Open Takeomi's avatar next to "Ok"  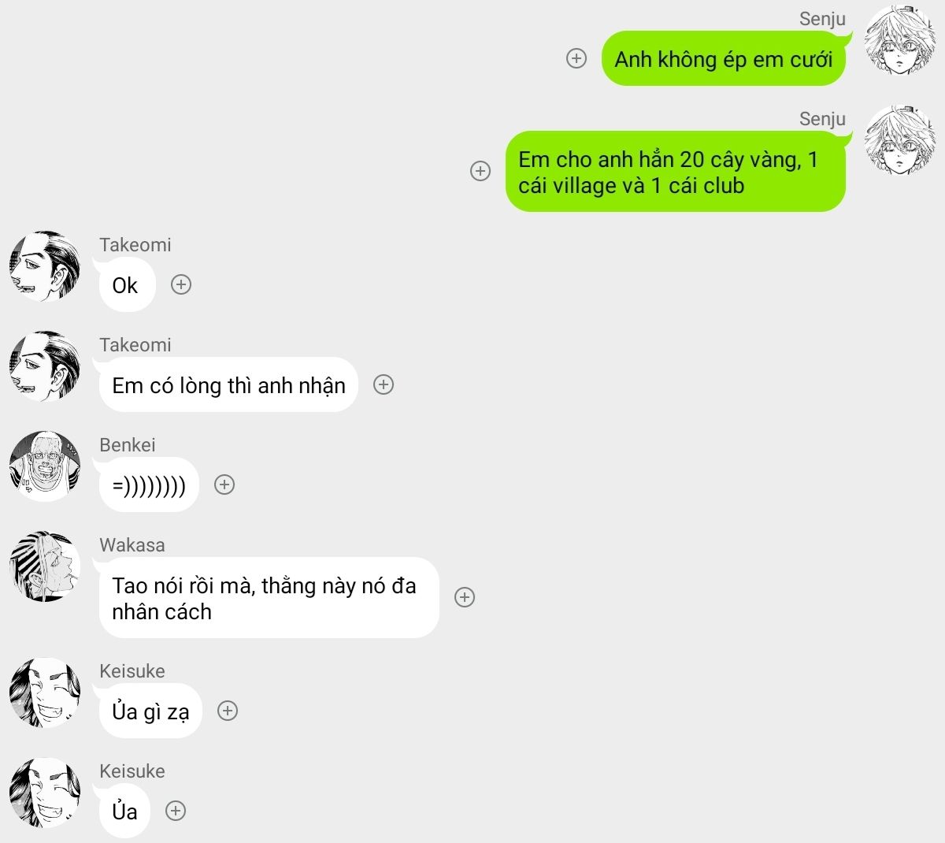click(45, 266)
